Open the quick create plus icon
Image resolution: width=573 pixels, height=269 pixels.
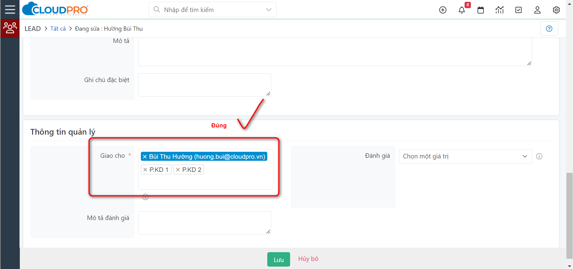[443, 10]
